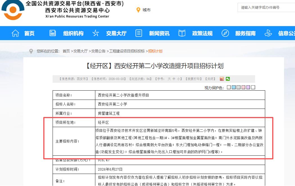295x186 pixels.
Task: Click the 计划招标时间 label cell
Action: point(74,169)
